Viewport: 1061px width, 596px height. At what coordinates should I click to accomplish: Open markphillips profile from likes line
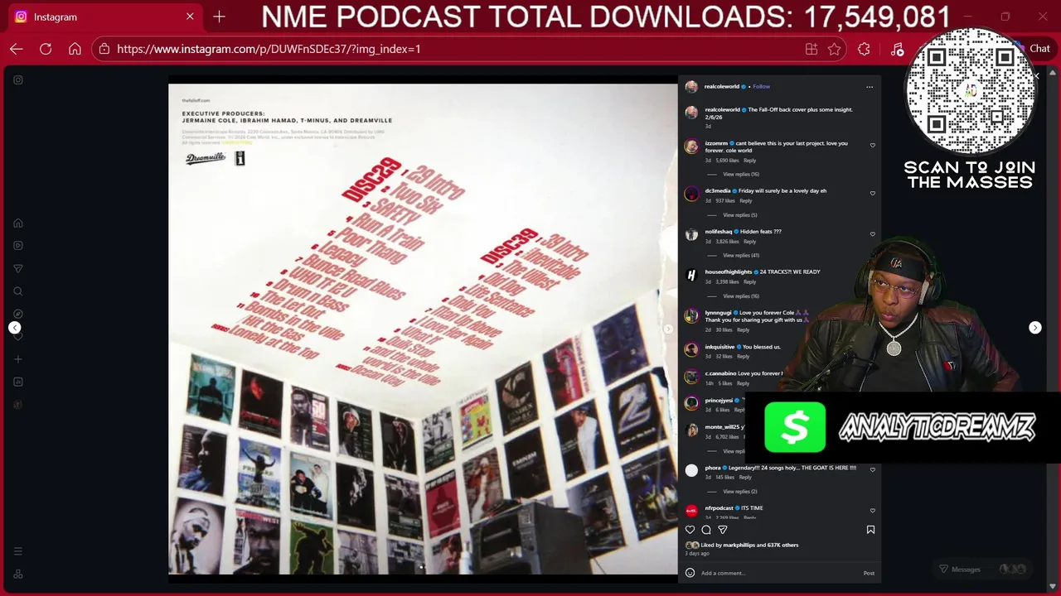[x=739, y=545]
